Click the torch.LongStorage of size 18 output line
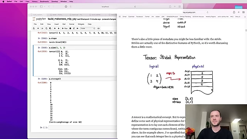The width and height of the screenshot is (247, 139). pos(65,122)
